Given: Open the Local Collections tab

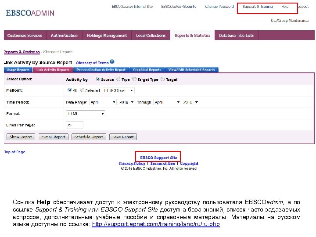Looking at the screenshot, I should point(151,35).
